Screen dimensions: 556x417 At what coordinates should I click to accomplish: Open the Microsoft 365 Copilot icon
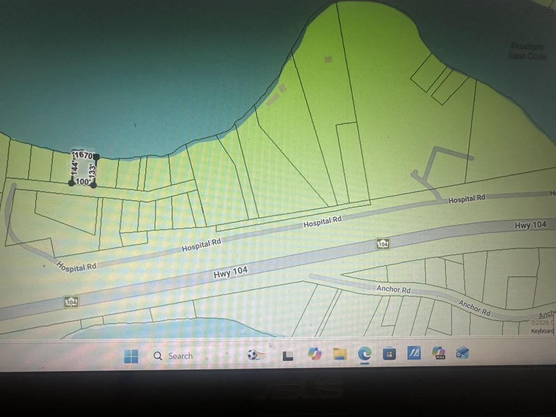click(438, 353)
